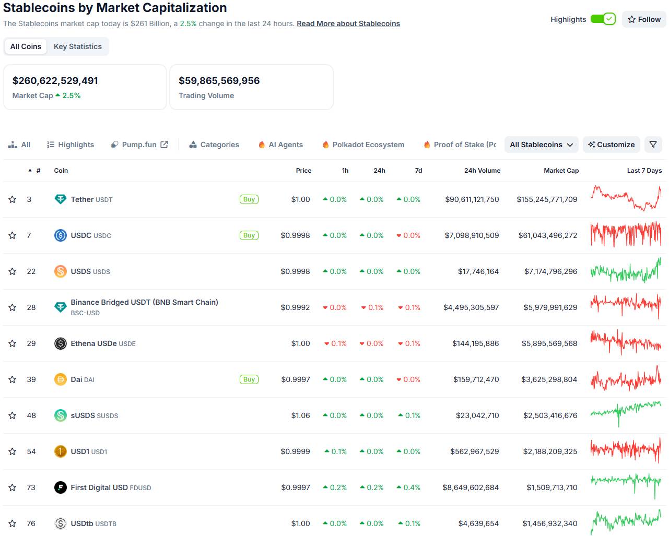Open the All Stablecoins dropdown

[x=541, y=145]
